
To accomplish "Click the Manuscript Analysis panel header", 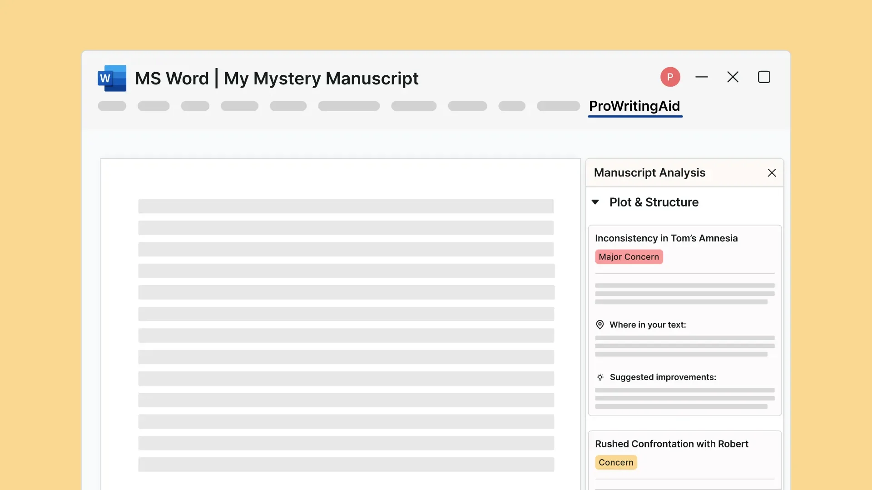I will 650,172.
